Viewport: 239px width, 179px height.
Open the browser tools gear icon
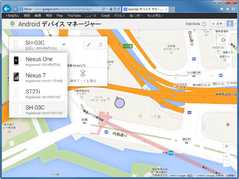(x=233, y=9)
